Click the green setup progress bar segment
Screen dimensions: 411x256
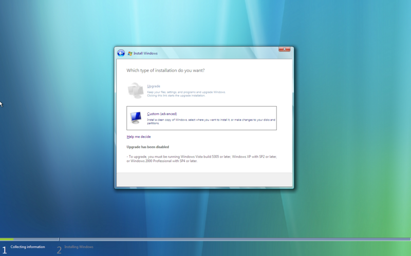tap(7, 239)
